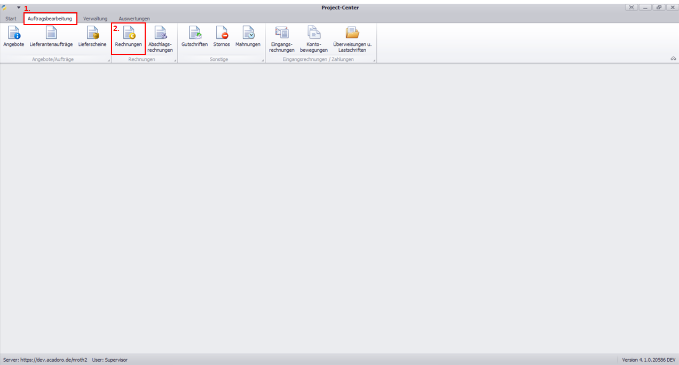Select Abschlagsrechnungen in the ribbon

click(160, 39)
